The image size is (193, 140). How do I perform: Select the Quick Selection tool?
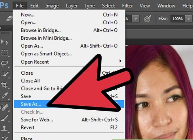coord(4,74)
